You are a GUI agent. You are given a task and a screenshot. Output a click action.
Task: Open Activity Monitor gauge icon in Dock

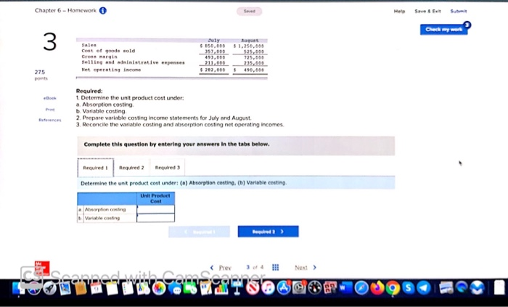tap(314, 288)
